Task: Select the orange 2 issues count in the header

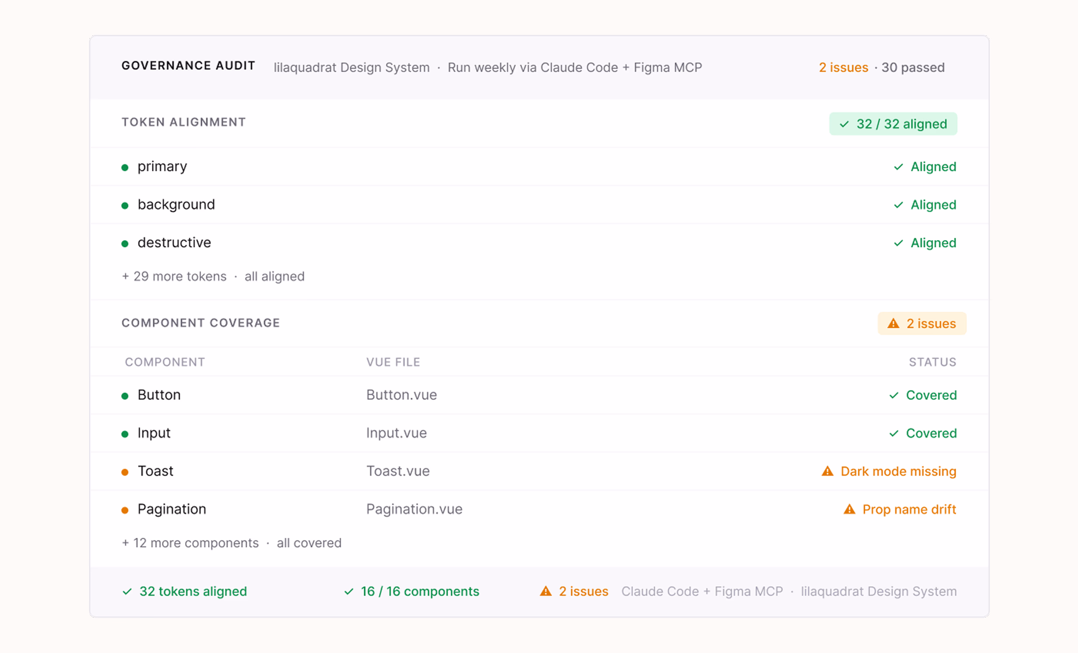Action: [x=843, y=67]
